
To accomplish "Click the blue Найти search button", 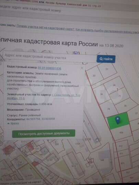I will coord(106,59).
